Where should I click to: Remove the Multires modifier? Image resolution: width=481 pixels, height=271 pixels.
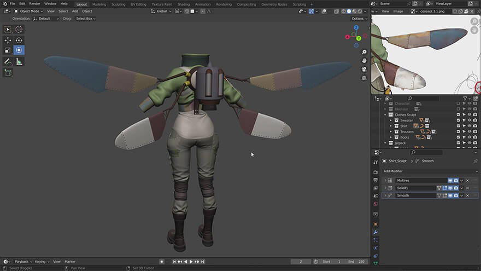467,181
